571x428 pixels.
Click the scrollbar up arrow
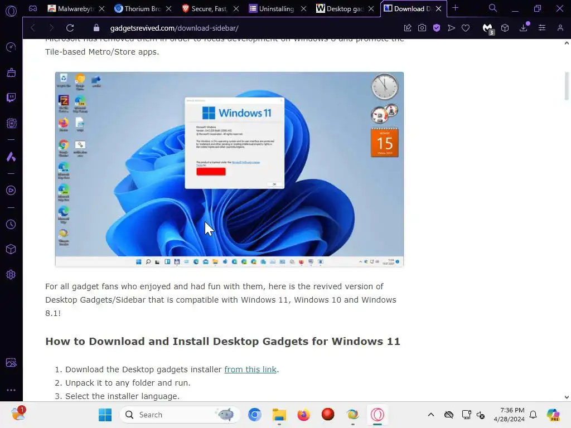click(567, 43)
